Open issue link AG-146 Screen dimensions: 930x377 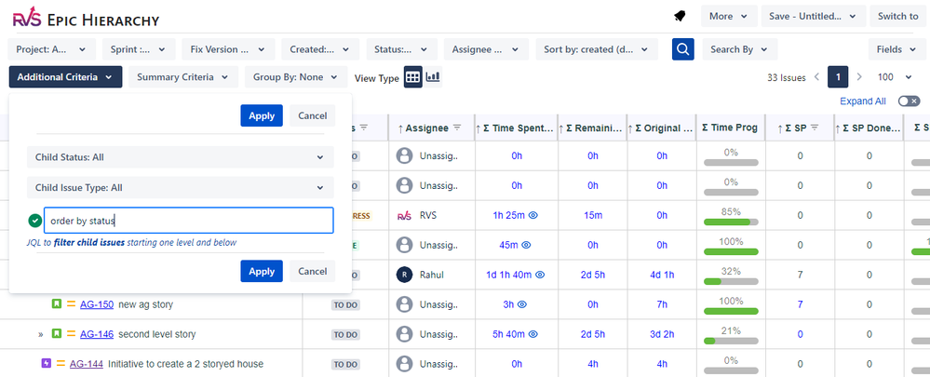click(x=97, y=334)
